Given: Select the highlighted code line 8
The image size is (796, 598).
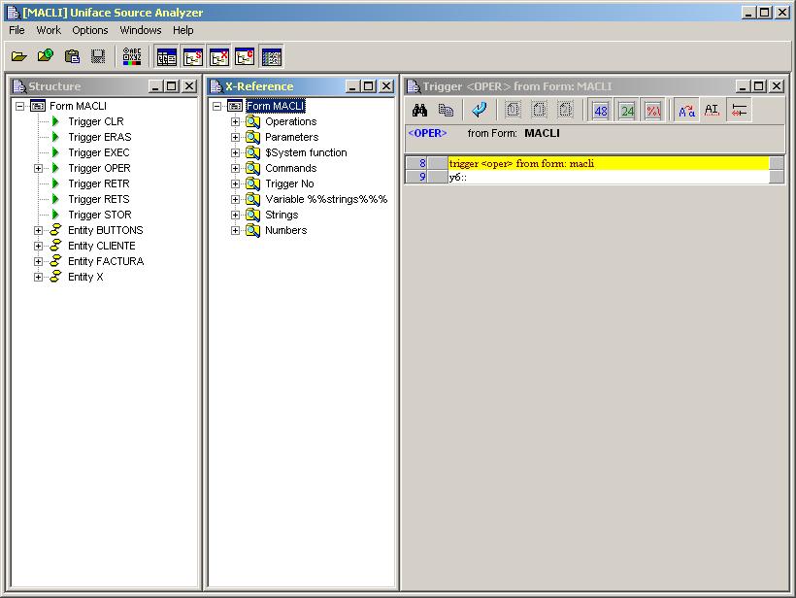Looking at the screenshot, I should coord(609,163).
